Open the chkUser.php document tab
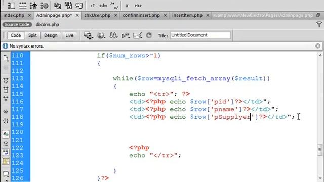 97,15
